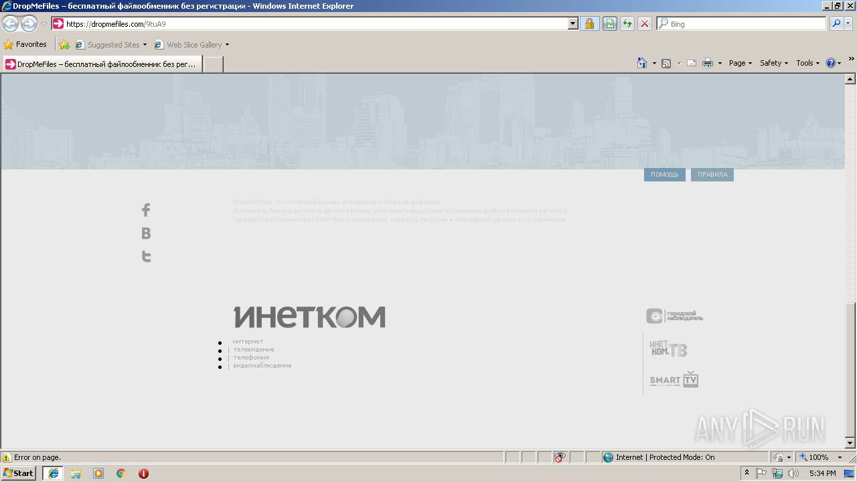Click the Back navigation arrow
Image resolution: width=857 pixels, height=482 pixels.
[x=10, y=24]
